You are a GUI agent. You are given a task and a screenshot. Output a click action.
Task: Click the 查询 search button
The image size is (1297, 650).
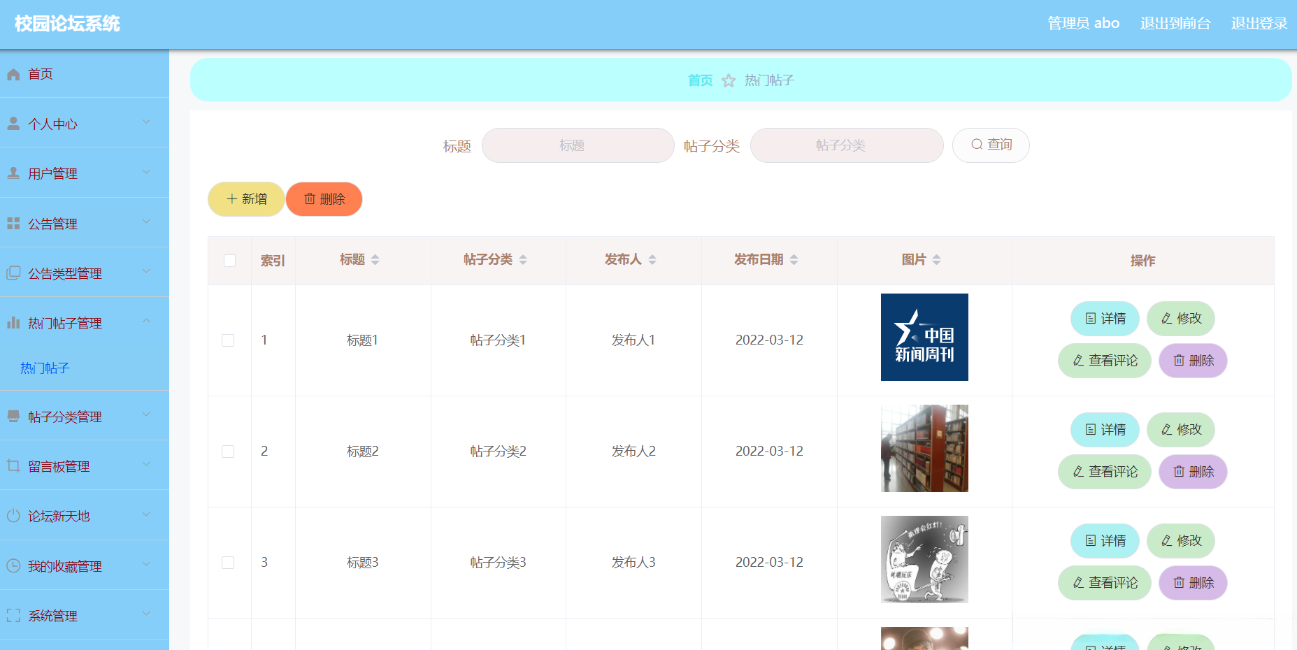click(991, 145)
